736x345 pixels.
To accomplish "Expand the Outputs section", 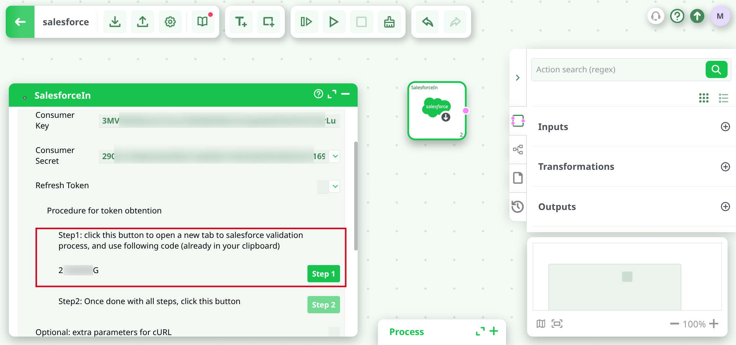I will 725,207.
